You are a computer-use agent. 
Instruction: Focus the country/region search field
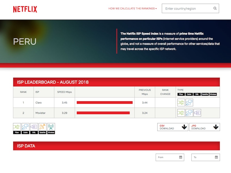[x=190, y=8]
